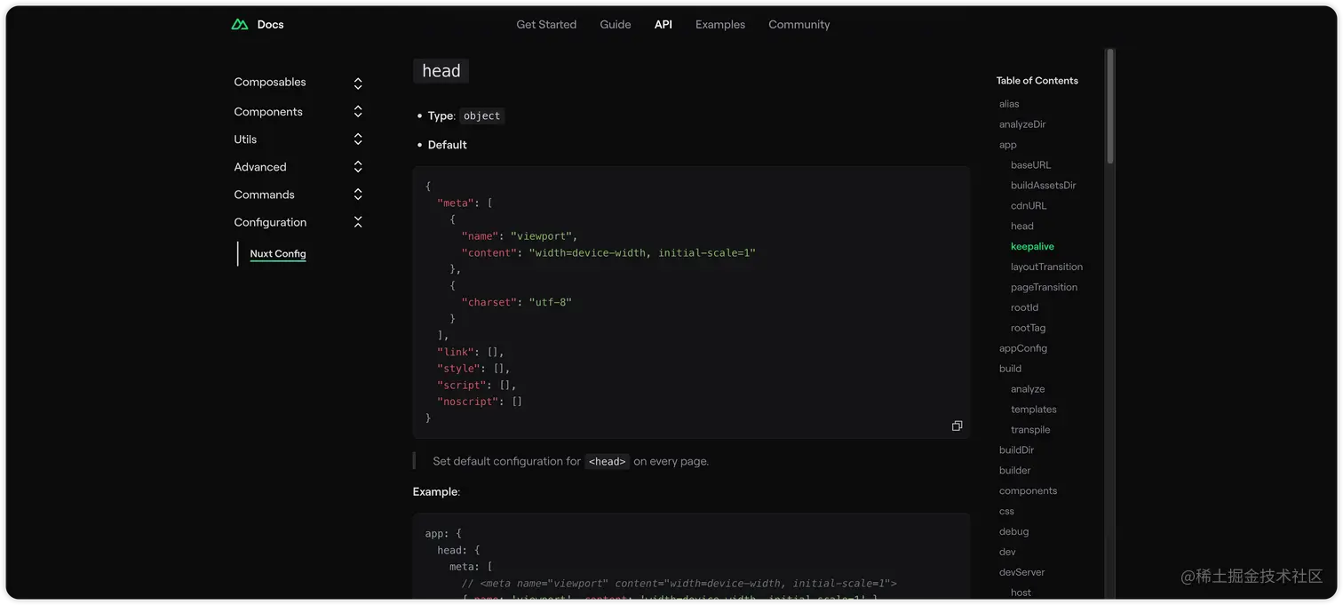1343x605 pixels.
Task: Click the "noscript": [] code line
Action: pyautogui.click(x=480, y=402)
